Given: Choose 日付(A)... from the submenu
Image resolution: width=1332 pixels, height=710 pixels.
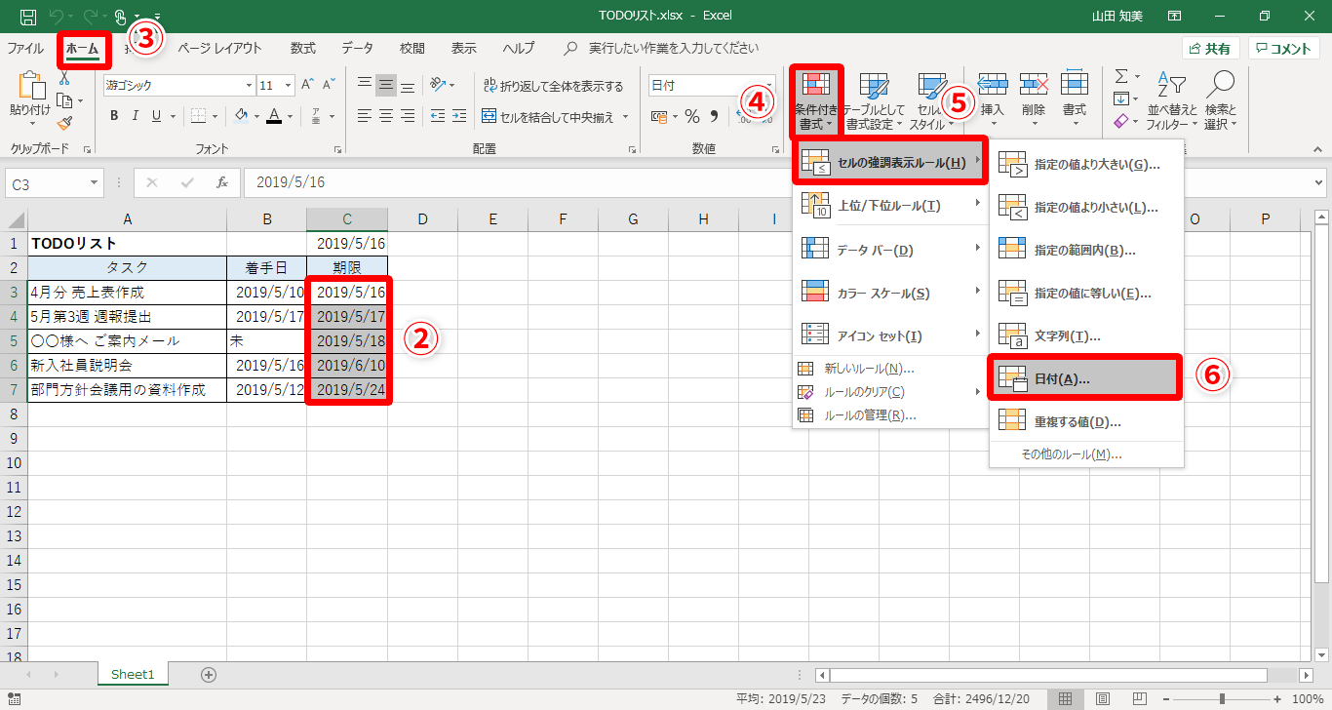Looking at the screenshot, I should coord(1085,378).
